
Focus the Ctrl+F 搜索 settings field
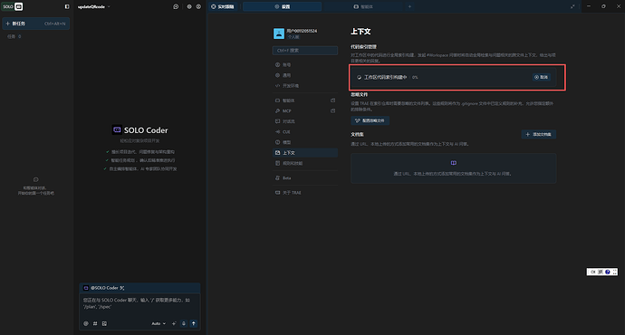305,51
